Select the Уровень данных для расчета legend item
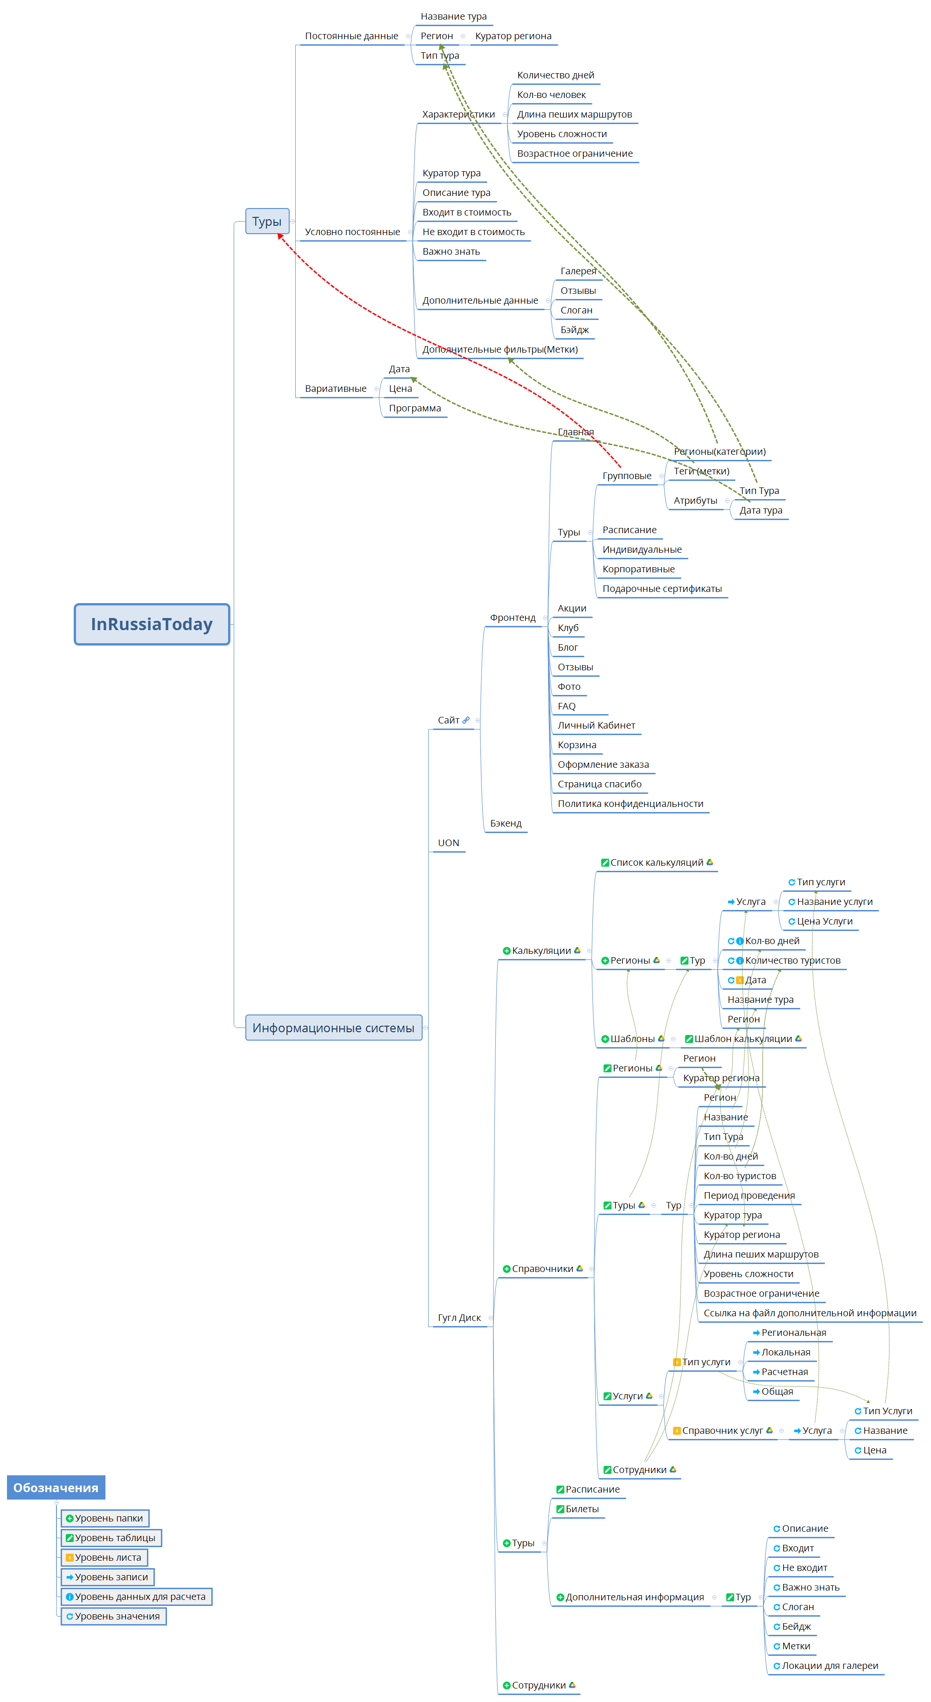931x1702 pixels. click(136, 1596)
